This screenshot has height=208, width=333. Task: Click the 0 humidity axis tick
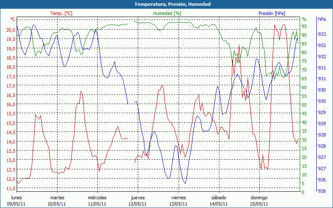click(x=303, y=192)
